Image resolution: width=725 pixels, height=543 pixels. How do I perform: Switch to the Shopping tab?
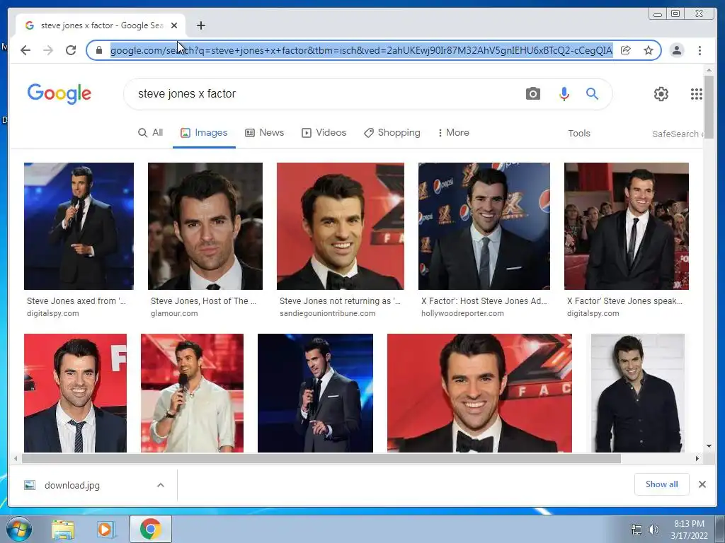pos(392,133)
